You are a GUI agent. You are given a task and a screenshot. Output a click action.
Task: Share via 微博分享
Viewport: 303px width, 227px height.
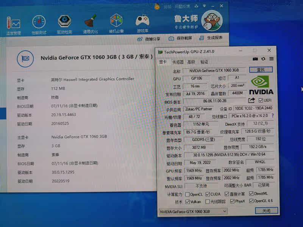[148, 39]
